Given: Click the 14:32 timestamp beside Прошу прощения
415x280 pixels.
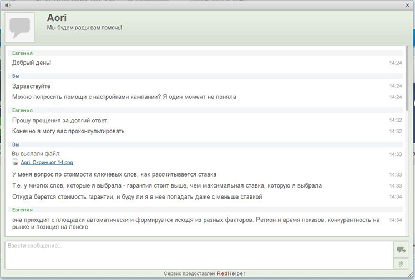Looking at the screenshot, I should 396,120.
